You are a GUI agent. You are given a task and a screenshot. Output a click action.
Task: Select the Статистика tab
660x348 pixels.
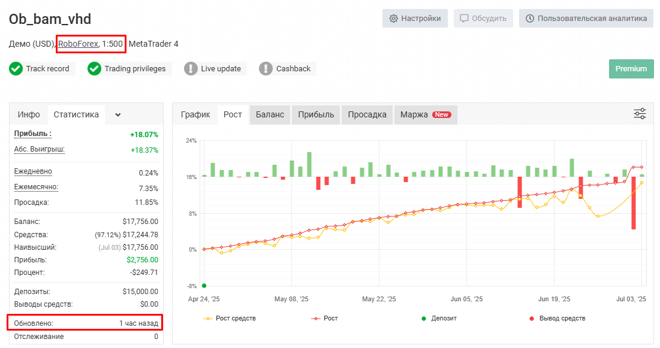click(x=76, y=114)
